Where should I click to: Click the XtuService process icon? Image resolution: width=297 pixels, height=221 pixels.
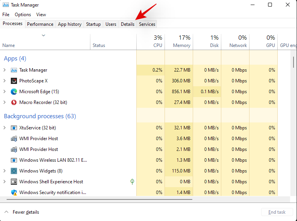point(14,128)
